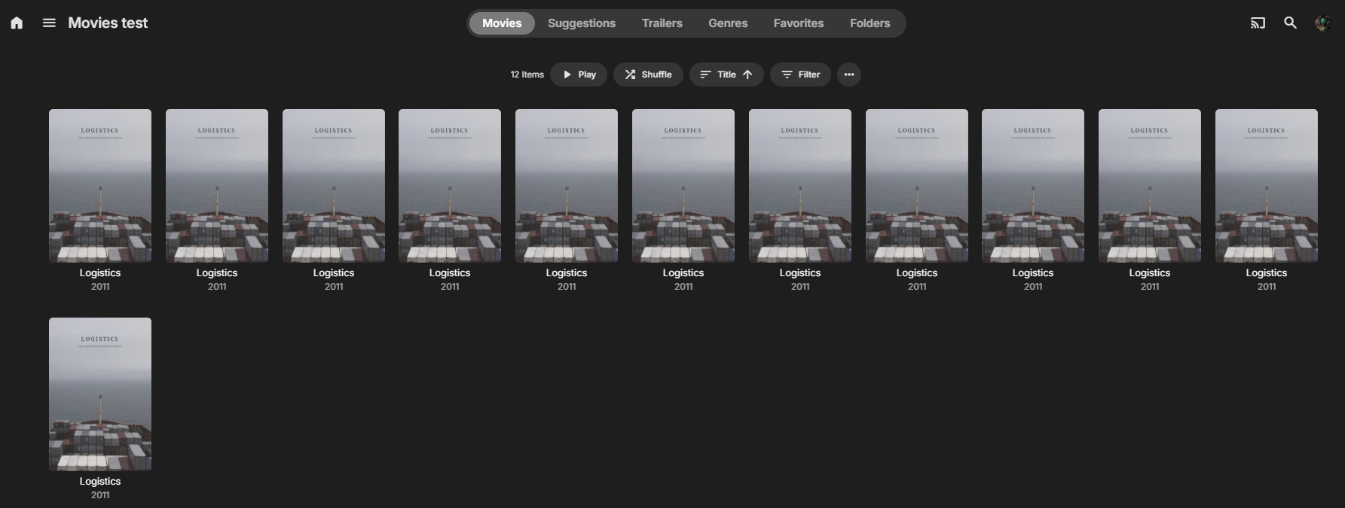Click the "12 Items" count text
Screen dimensions: 1345x508
(x=527, y=75)
